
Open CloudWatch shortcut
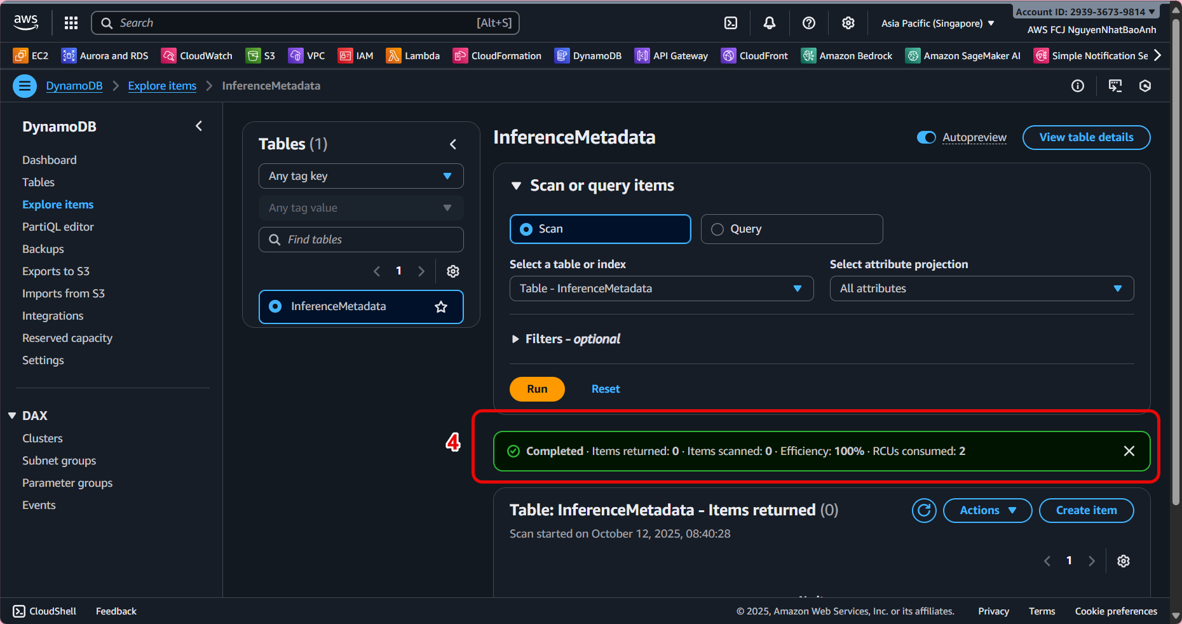pos(197,56)
